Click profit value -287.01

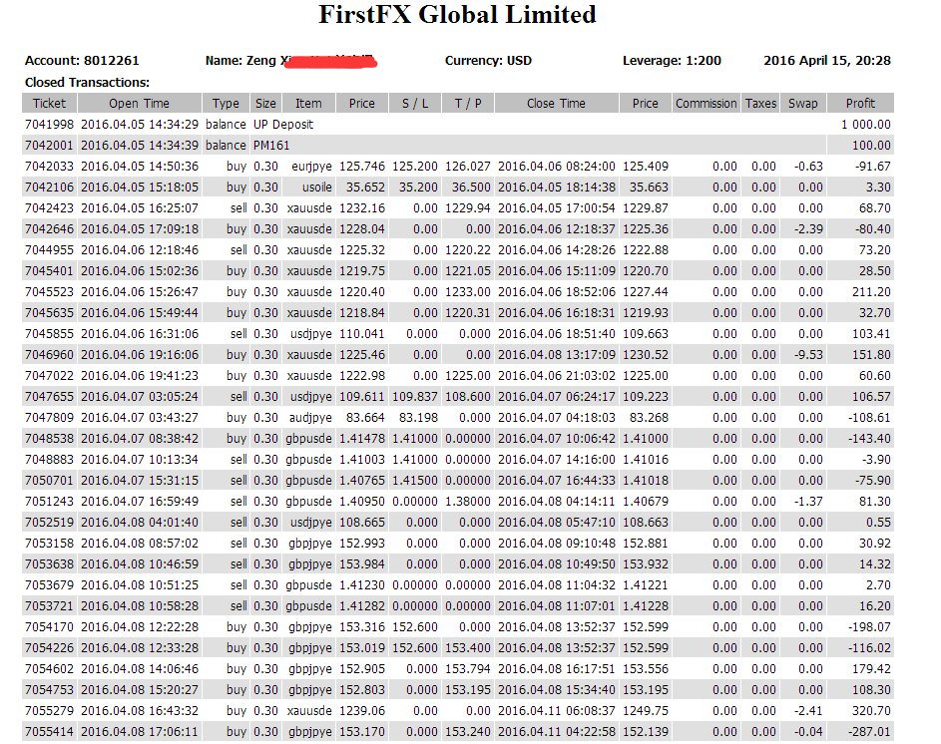[x=869, y=732]
